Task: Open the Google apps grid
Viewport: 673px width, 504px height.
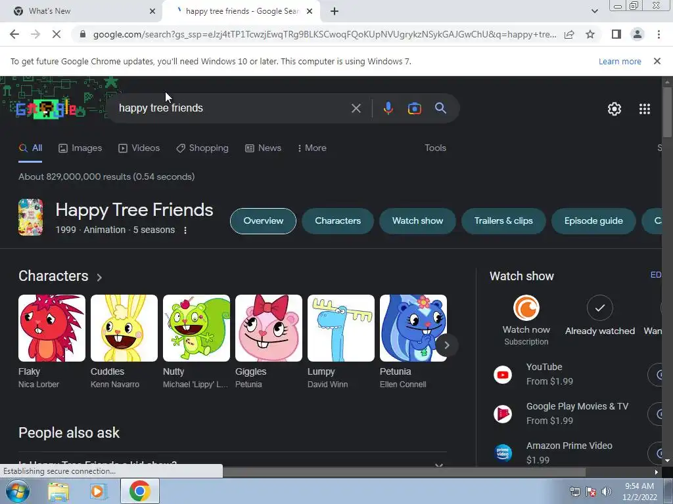Action: [644, 109]
